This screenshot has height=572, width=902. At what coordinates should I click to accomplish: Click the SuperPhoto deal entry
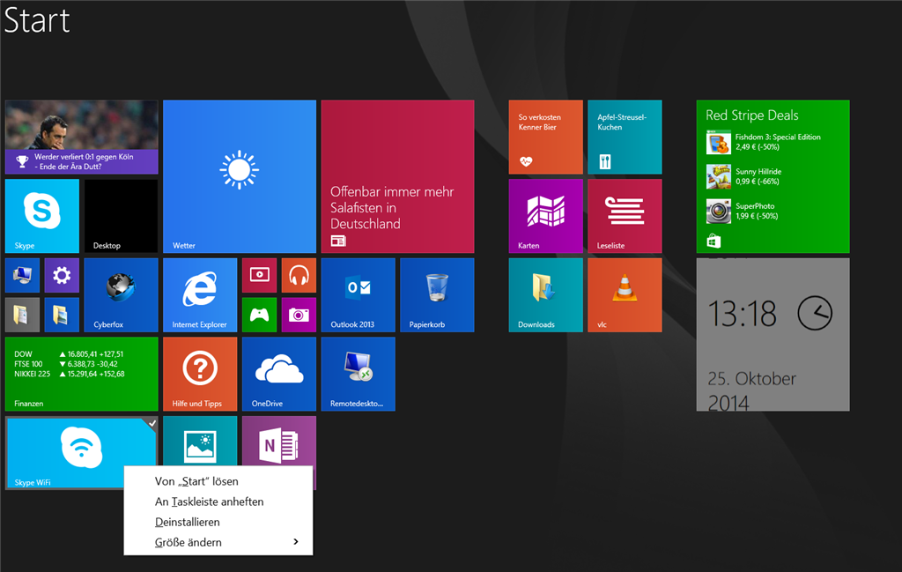[x=743, y=212]
